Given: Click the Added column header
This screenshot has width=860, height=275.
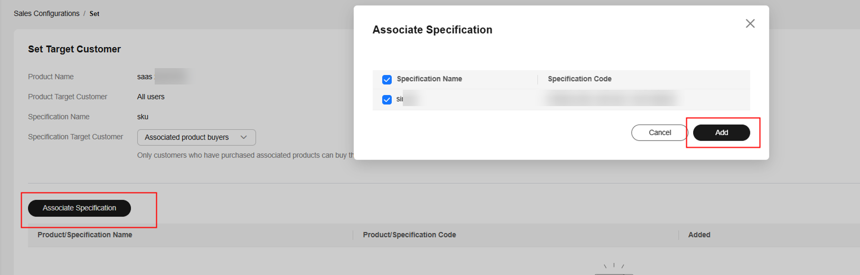Looking at the screenshot, I should [699, 235].
